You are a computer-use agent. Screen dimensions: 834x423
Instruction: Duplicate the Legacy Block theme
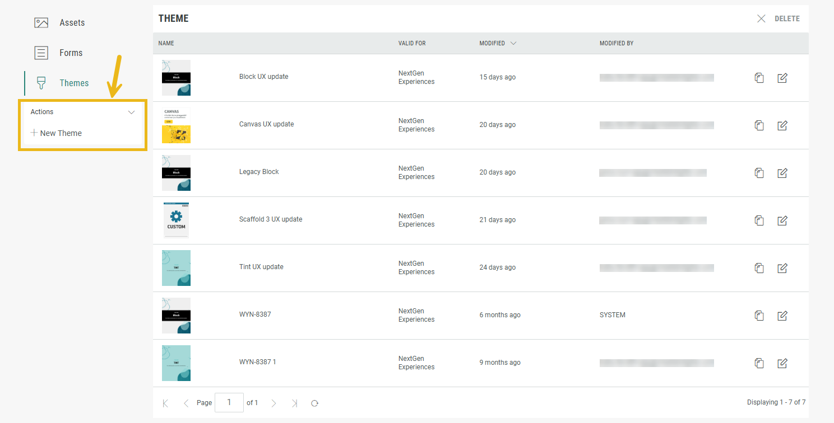pos(759,173)
